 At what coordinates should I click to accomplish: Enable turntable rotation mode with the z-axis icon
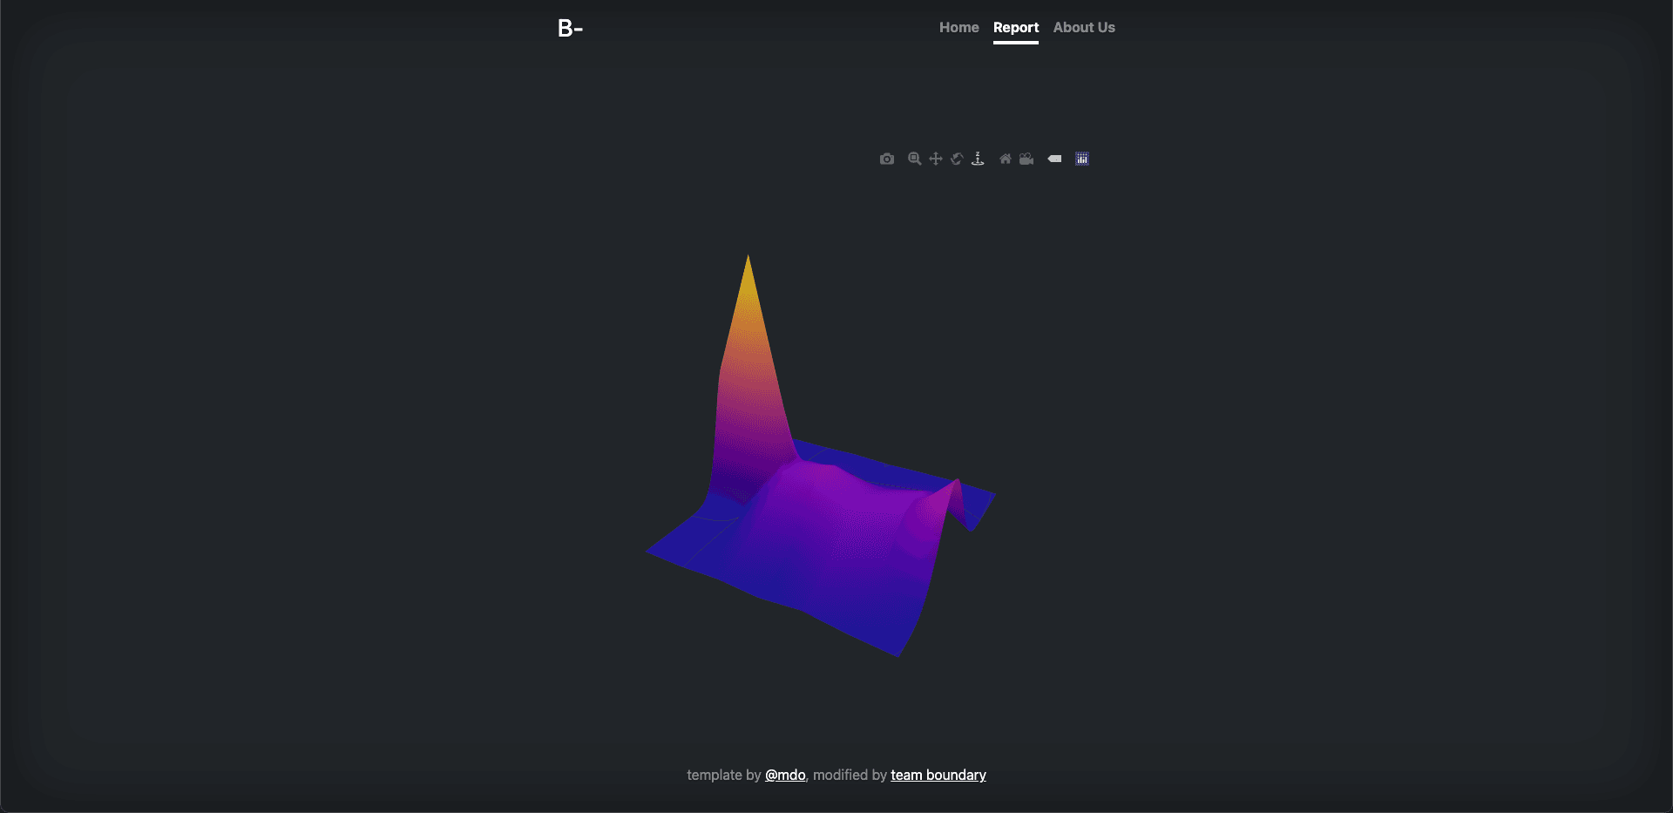(978, 159)
